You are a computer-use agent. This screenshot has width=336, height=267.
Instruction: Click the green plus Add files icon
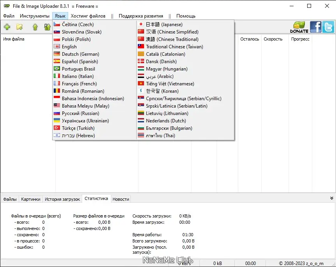pyautogui.click(x=7, y=27)
